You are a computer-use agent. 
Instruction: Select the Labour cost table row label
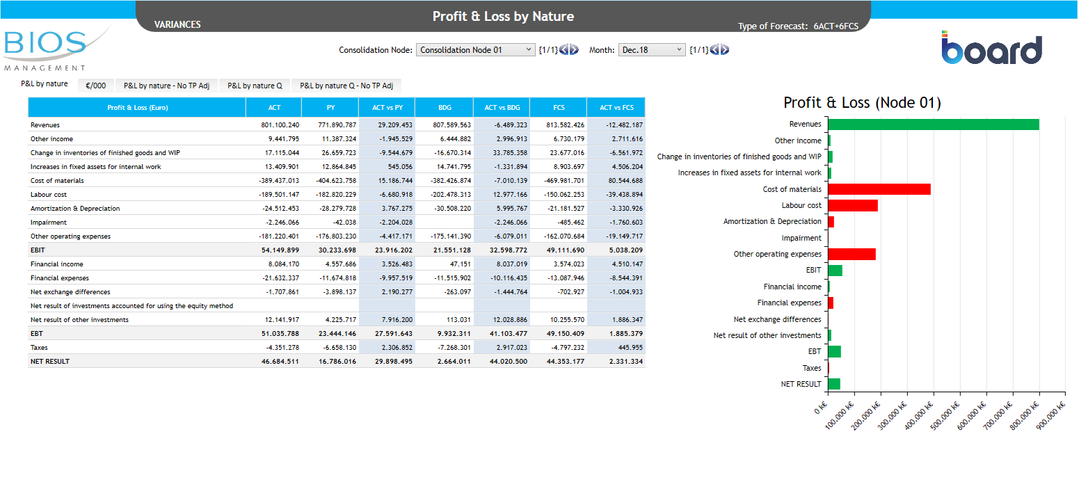49,195
